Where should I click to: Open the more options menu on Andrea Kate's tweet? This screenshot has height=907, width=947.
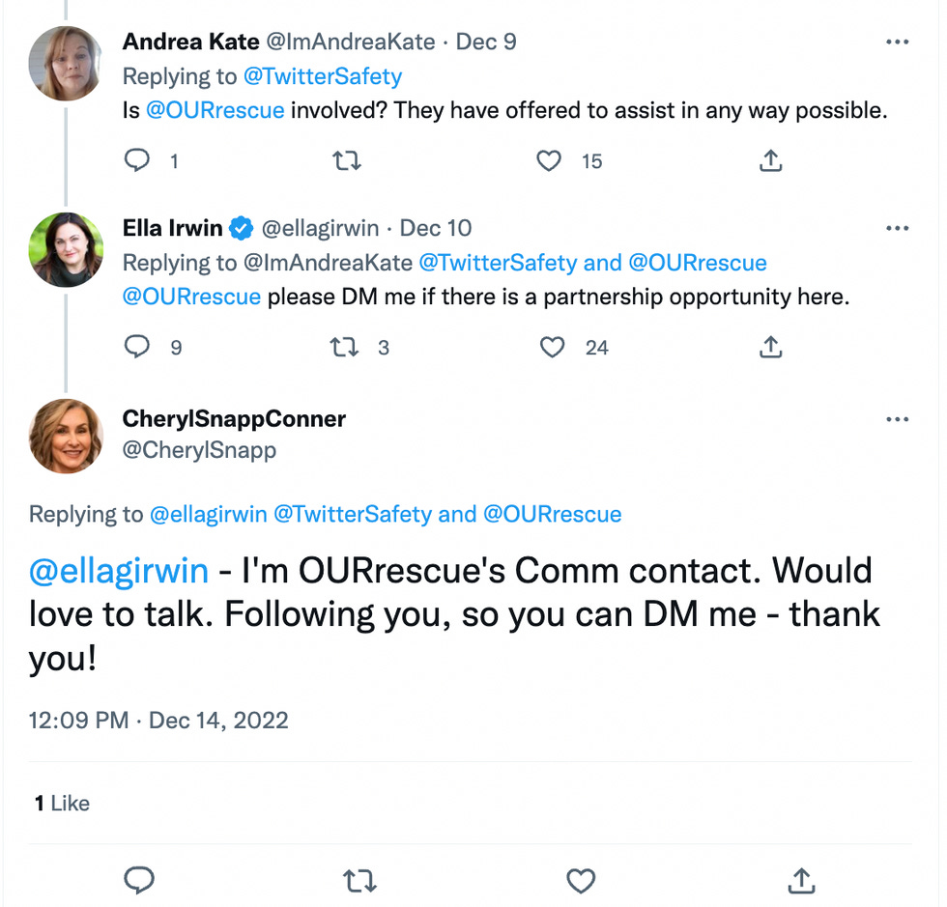[898, 42]
